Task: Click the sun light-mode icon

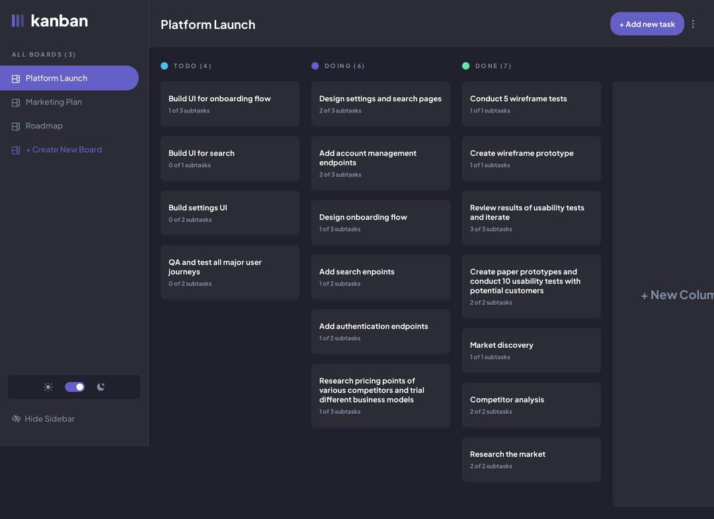Action: click(48, 387)
